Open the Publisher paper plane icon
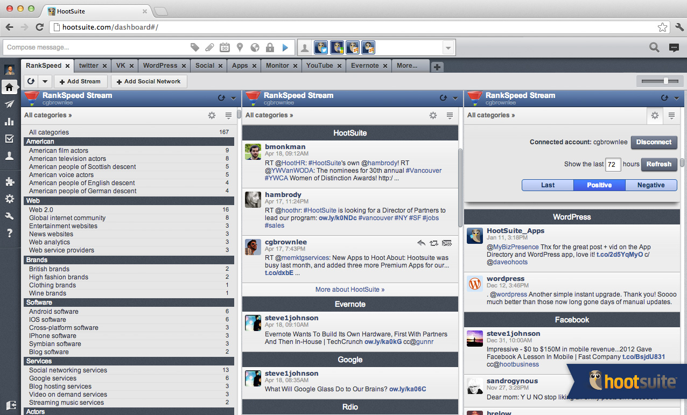This screenshot has height=415, width=687. pos(9,104)
